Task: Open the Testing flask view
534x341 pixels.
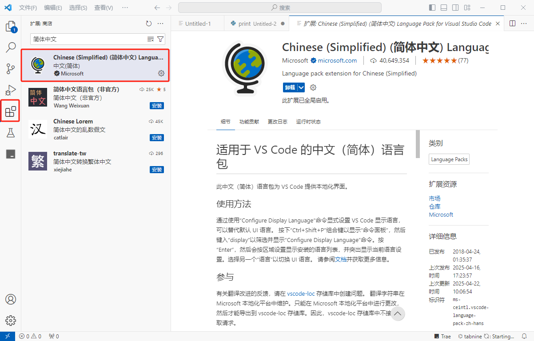Action: 11,132
